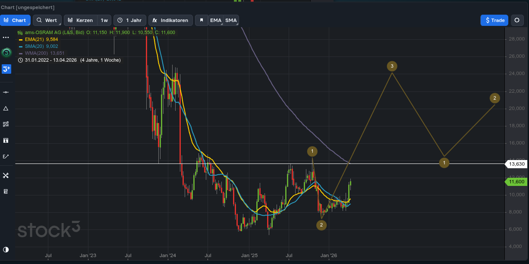Click the blue Trade button
This screenshot has height=264, width=529.
point(494,20)
